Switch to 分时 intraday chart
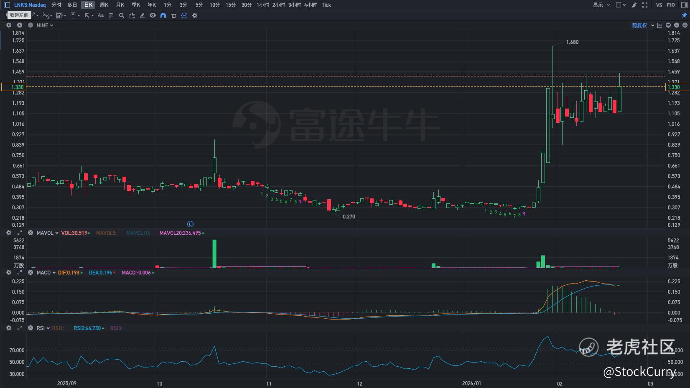Viewport: 690px width, 388px height. click(x=56, y=5)
